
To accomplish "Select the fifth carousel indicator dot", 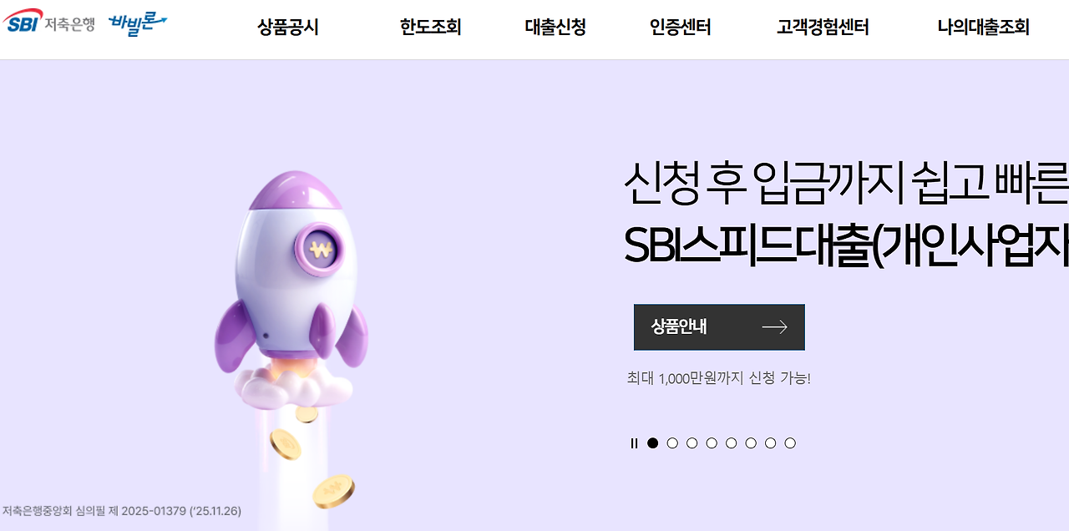I will tap(732, 443).
